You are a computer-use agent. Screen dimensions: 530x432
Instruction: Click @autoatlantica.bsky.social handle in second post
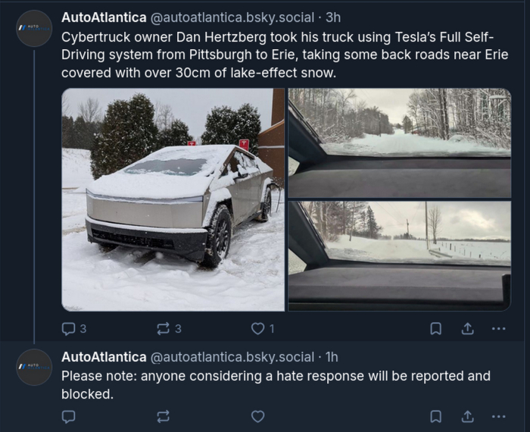tap(232, 357)
